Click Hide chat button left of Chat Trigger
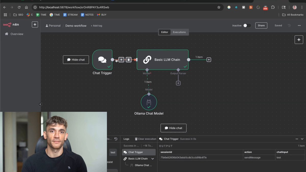 tap(76, 60)
